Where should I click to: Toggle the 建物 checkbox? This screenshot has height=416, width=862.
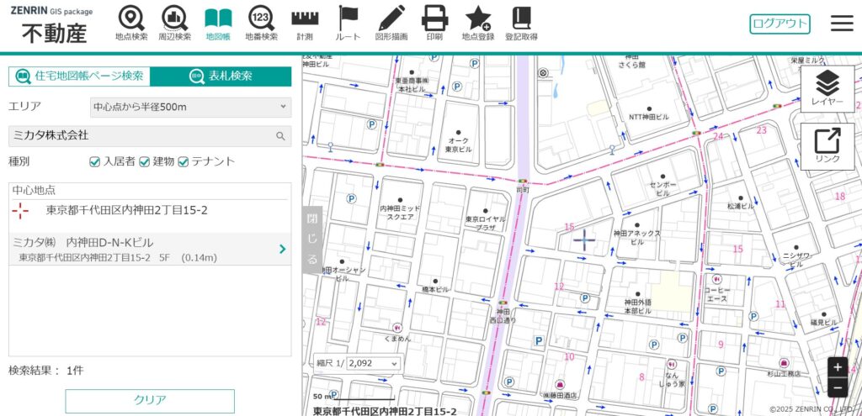144,161
